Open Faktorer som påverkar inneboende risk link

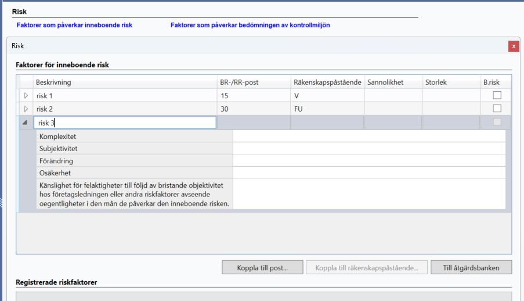(x=74, y=25)
